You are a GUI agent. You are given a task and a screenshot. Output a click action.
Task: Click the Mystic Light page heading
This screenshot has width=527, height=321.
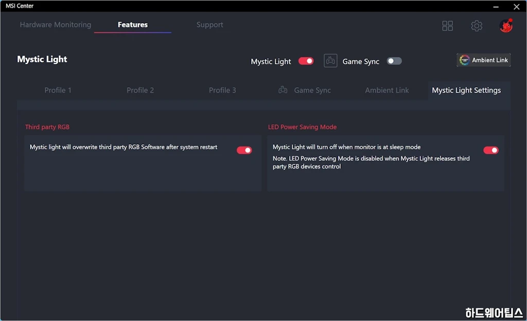point(42,60)
